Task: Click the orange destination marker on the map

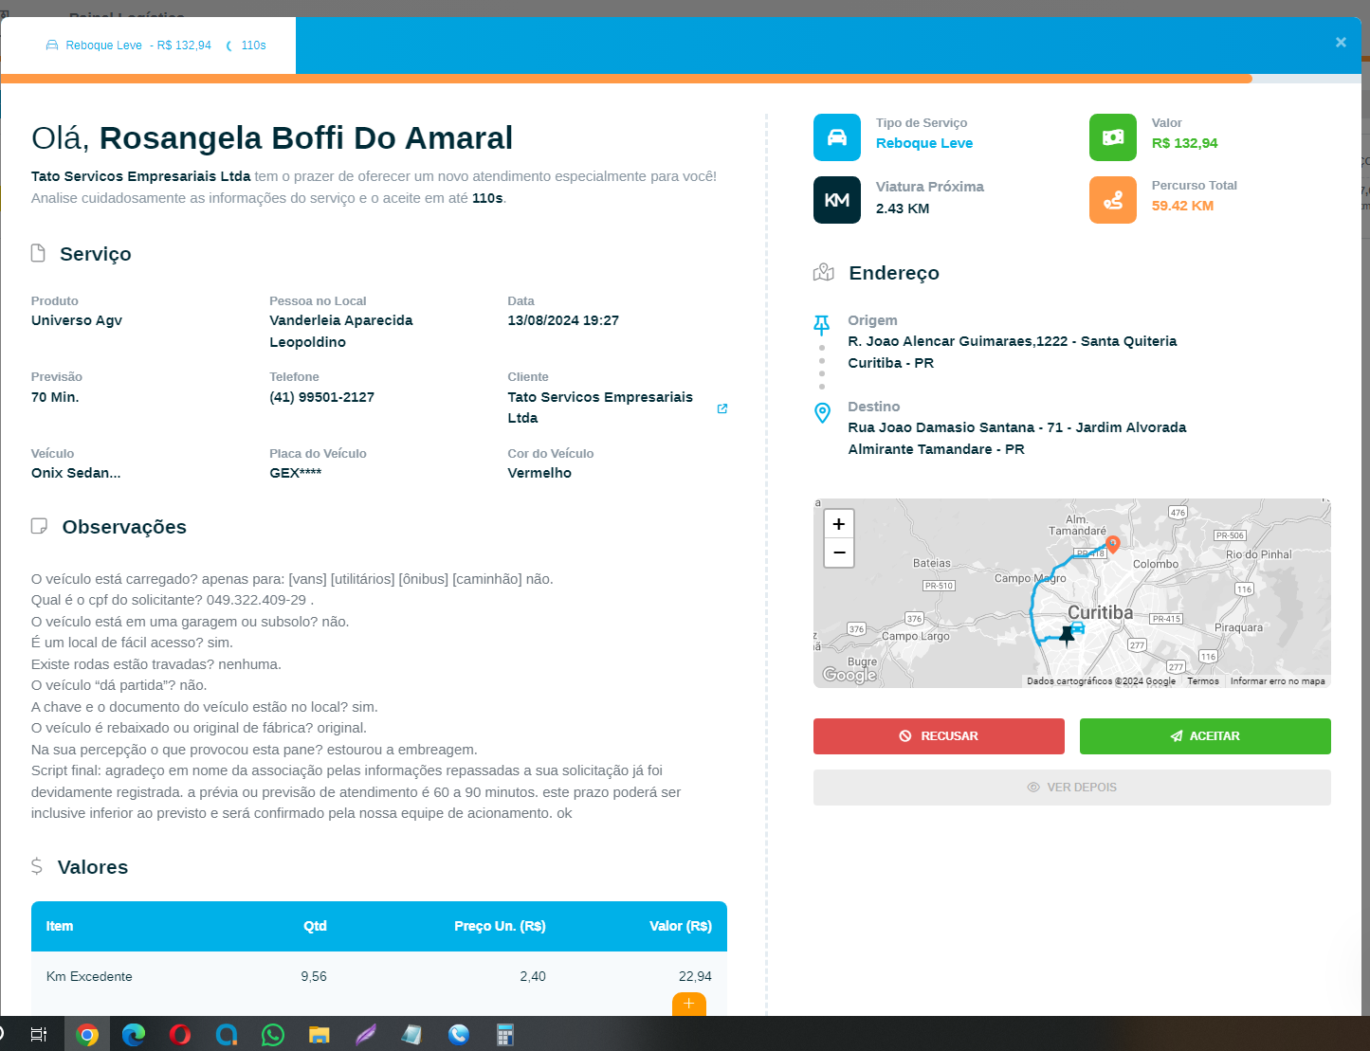Action: click(x=1113, y=545)
